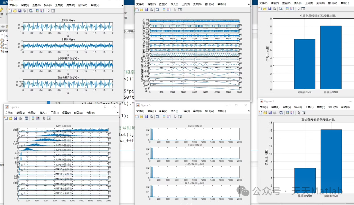Toggle Edit Plot arrow in 原始信号 figure window
354x205 pixels.
click(x=49, y=11)
